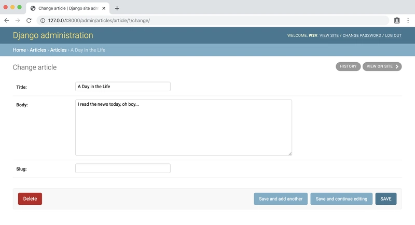
Task: Reload the page with the refresh icon
Action: coord(29,20)
